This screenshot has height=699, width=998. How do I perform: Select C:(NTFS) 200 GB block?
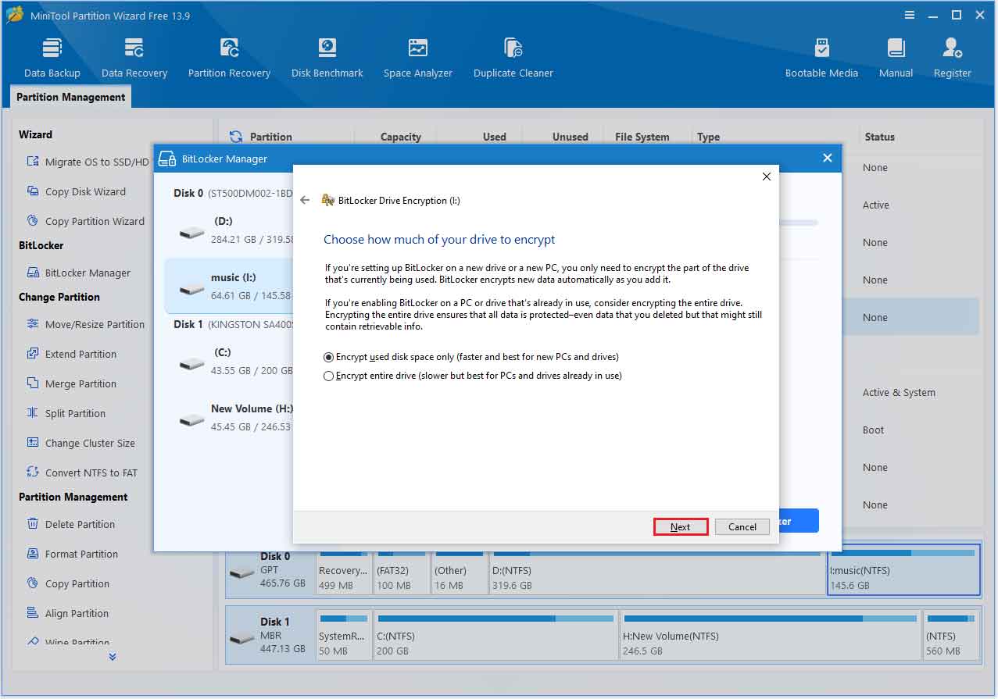pos(495,636)
